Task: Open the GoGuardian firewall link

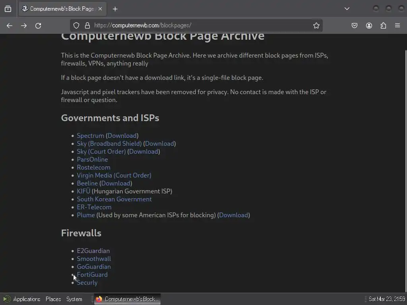Action: [x=94, y=267]
